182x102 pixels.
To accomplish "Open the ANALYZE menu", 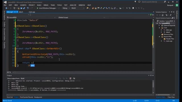I will tap(73, 5).
